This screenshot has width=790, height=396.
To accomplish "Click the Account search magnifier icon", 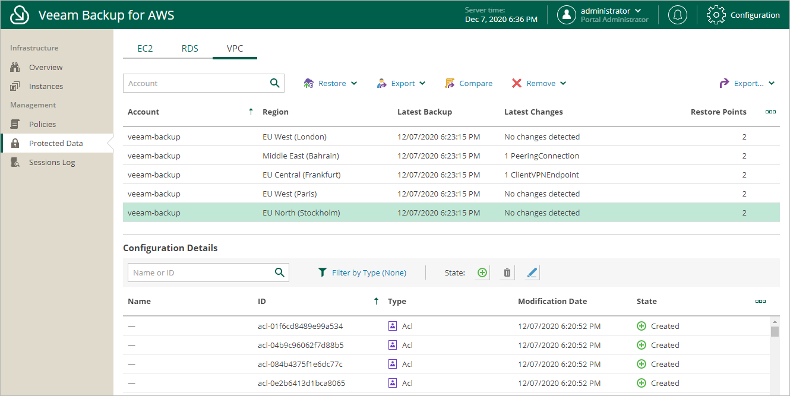I will click(x=275, y=83).
